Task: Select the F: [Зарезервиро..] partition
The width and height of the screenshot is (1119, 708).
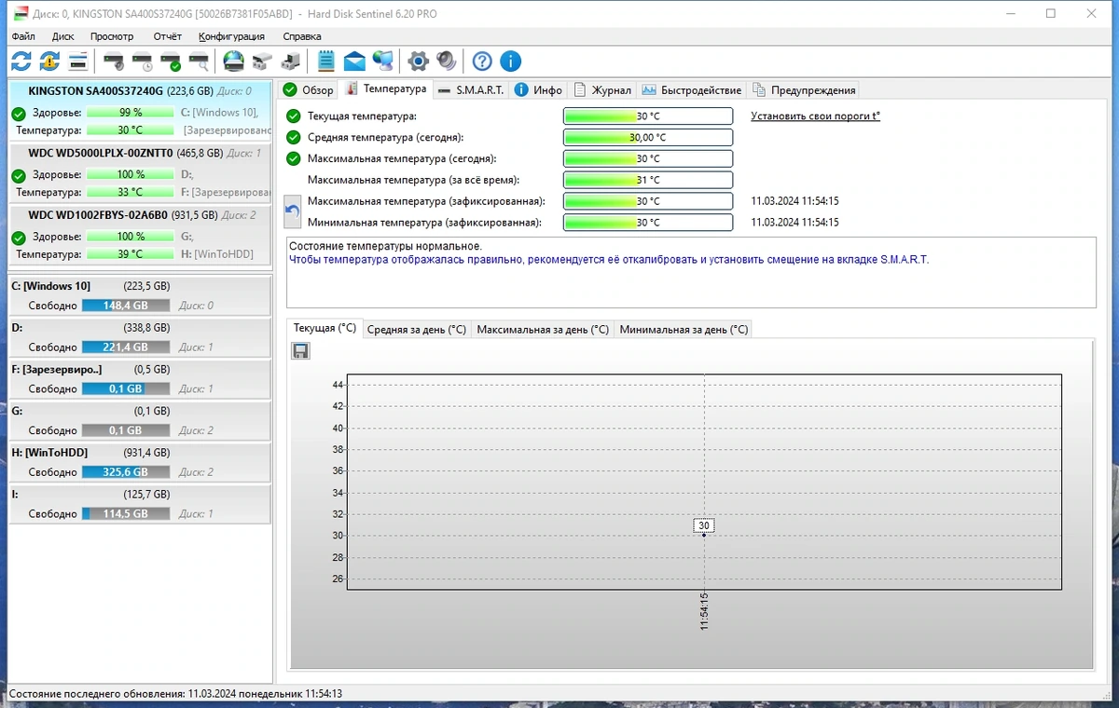Action: click(x=140, y=379)
